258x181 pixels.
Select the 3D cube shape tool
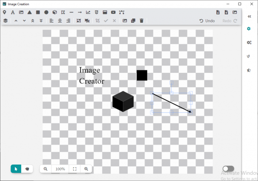[55, 12]
